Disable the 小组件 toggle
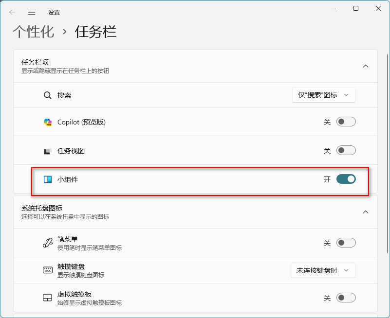 pos(346,179)
